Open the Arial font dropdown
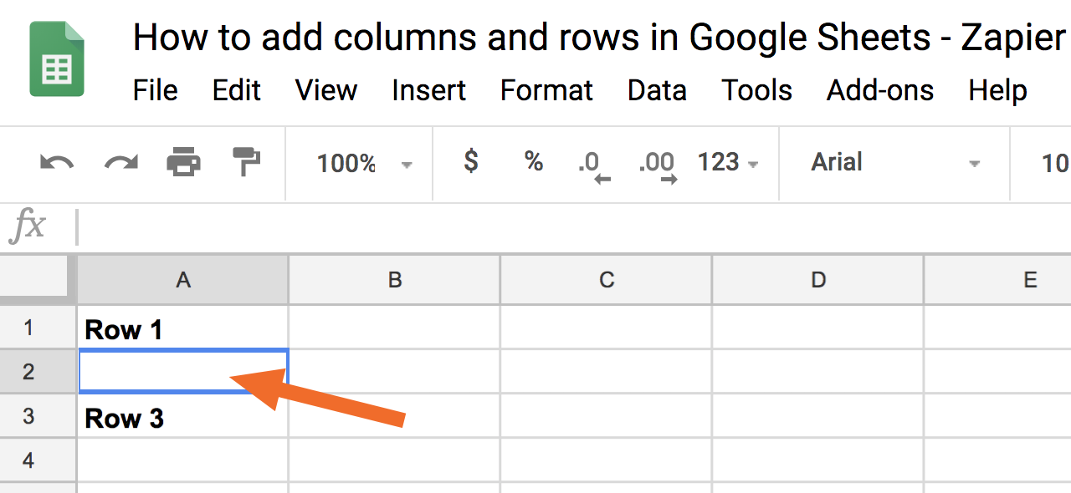Image resolution: width=1071 pixels, height=493 pixels. pyautogui.click(x=895, y=163)
